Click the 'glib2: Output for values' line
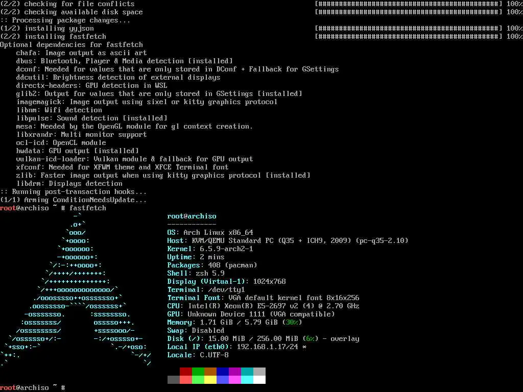Viewport: 523px width, 392px height. coord(159,94)
